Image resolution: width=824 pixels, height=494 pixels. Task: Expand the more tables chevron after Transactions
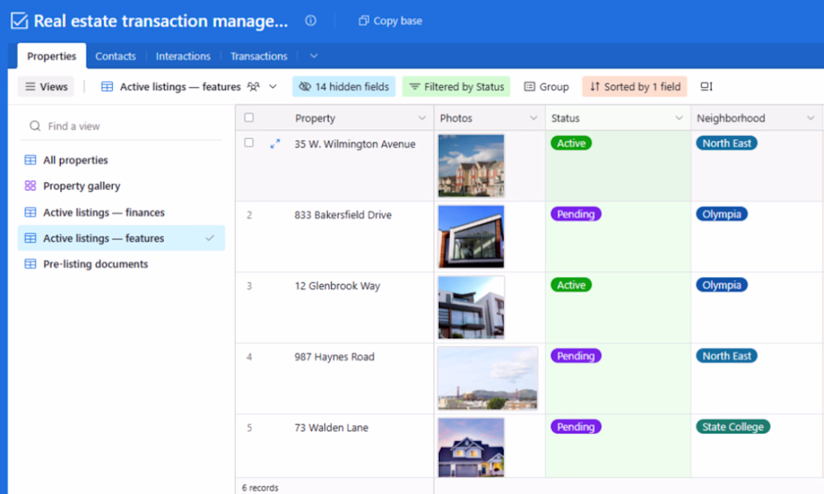(314, 56)
